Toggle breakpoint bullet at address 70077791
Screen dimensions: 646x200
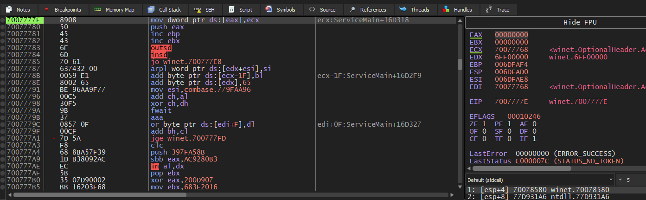pos(3,90)
